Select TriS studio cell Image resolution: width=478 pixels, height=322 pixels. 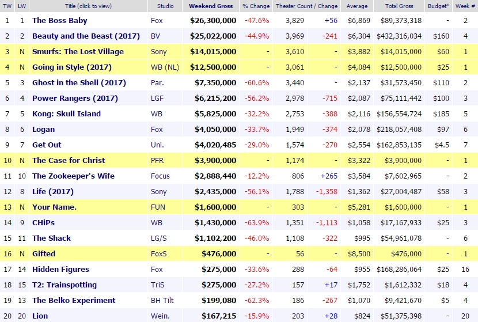[x=158, y=285]
